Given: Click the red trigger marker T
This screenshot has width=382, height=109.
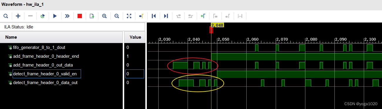Looking at the screenshot, I should pos(211,30).
